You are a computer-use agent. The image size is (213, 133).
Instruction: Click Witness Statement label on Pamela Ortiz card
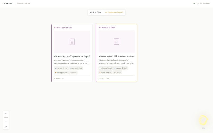[63, 28]
